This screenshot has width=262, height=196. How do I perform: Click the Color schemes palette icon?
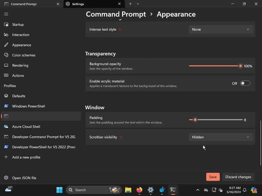coord(6,55)
